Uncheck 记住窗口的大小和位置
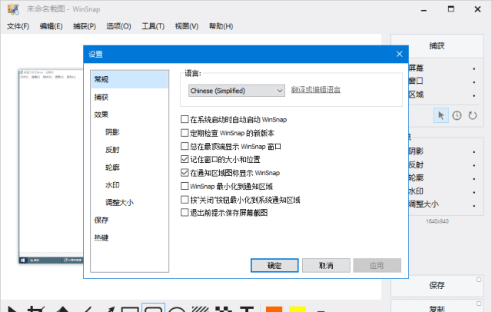 [184, 159]
